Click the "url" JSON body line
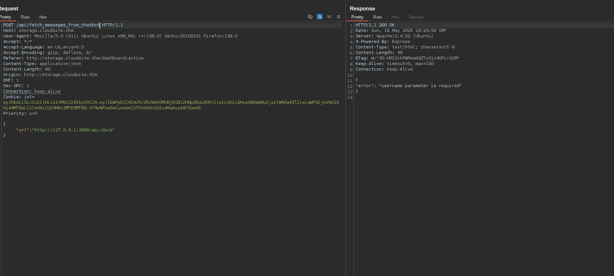Screen dimensions: 614x276 click(x=65, y=130)
